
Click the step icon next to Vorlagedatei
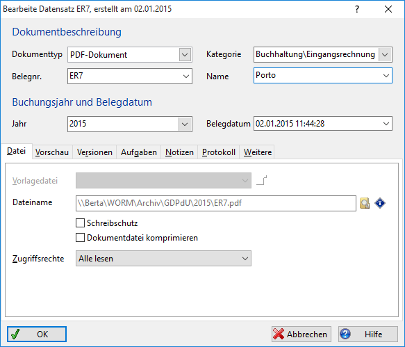(x=261, y=181)
